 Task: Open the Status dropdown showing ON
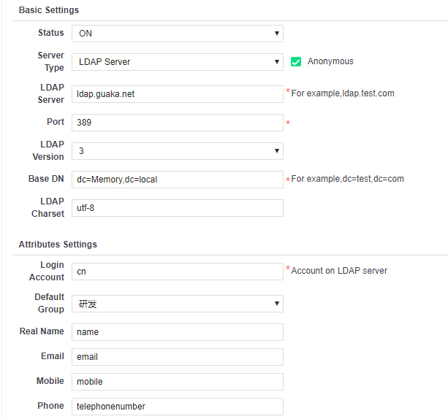point(178,34)
